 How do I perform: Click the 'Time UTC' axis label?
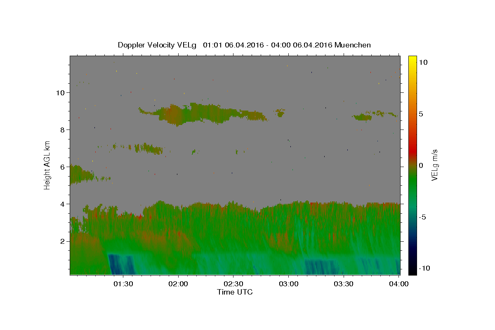click(x=235, y=292)
